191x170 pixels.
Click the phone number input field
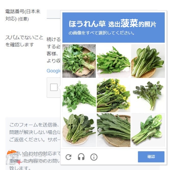click(x=53, y=14)
